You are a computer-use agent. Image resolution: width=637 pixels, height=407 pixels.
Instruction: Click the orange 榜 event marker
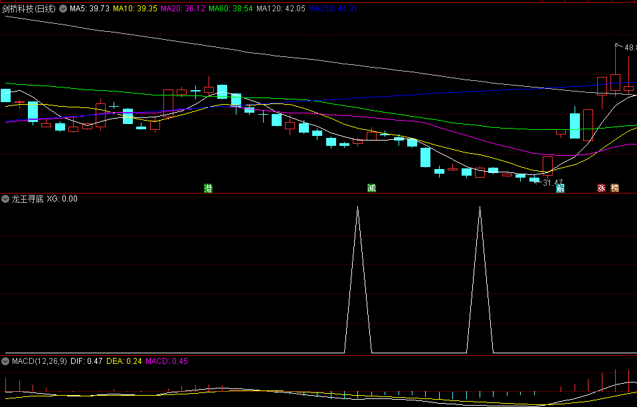coord(614,188)
